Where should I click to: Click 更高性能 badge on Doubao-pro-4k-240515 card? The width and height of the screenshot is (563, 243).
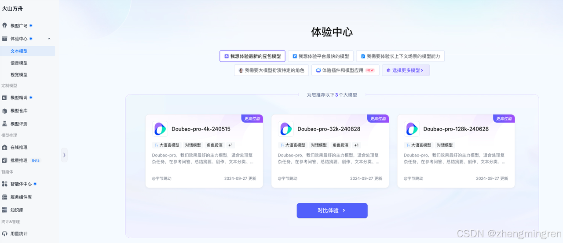click(x=252, y=118)
